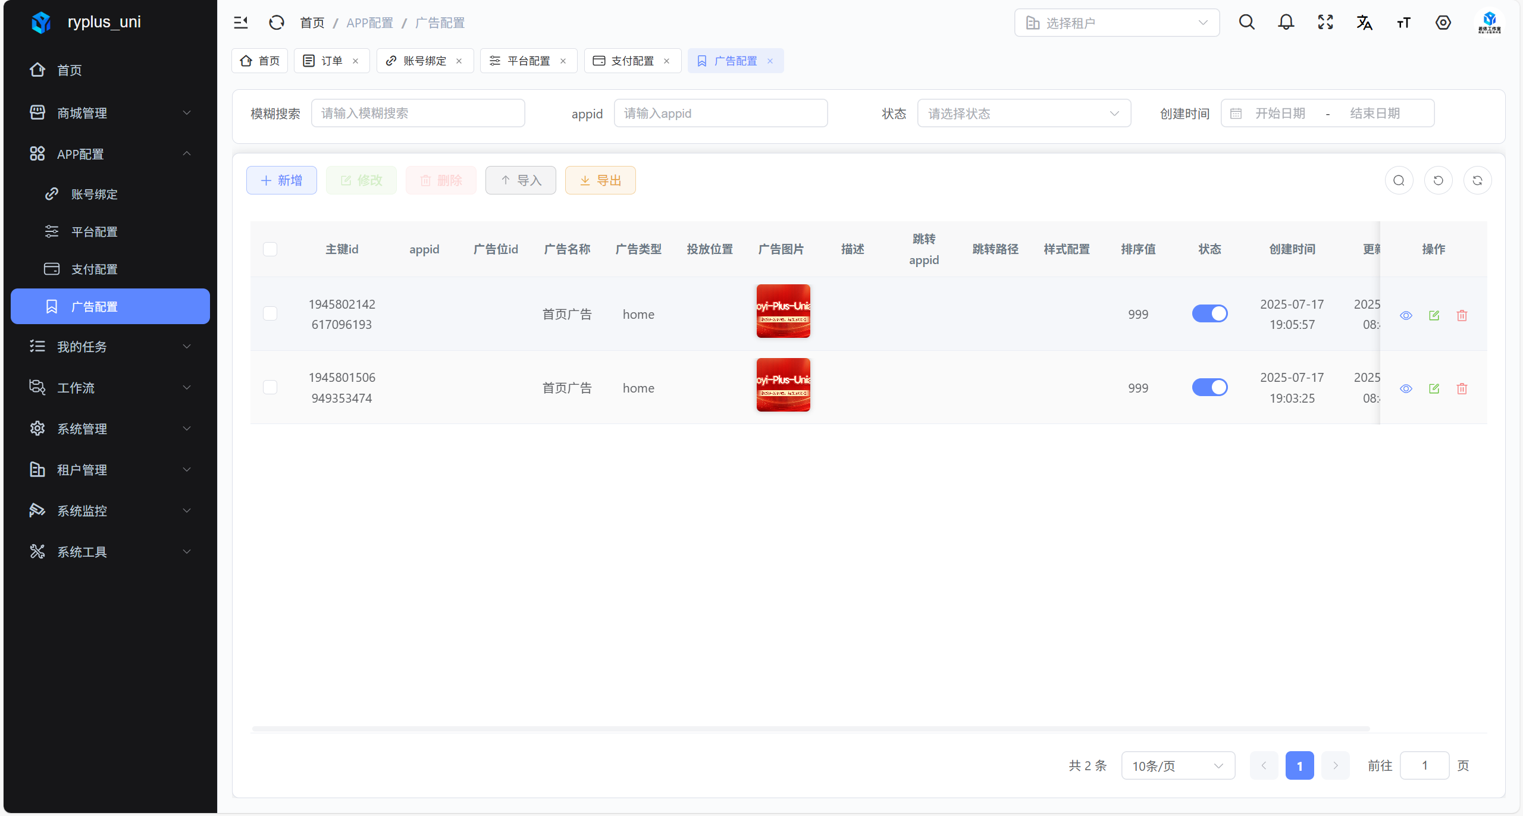Screen dimensions: 1523x816
Task: Enter fullscreen mode via the expand icon
Action: (1325, 23)
